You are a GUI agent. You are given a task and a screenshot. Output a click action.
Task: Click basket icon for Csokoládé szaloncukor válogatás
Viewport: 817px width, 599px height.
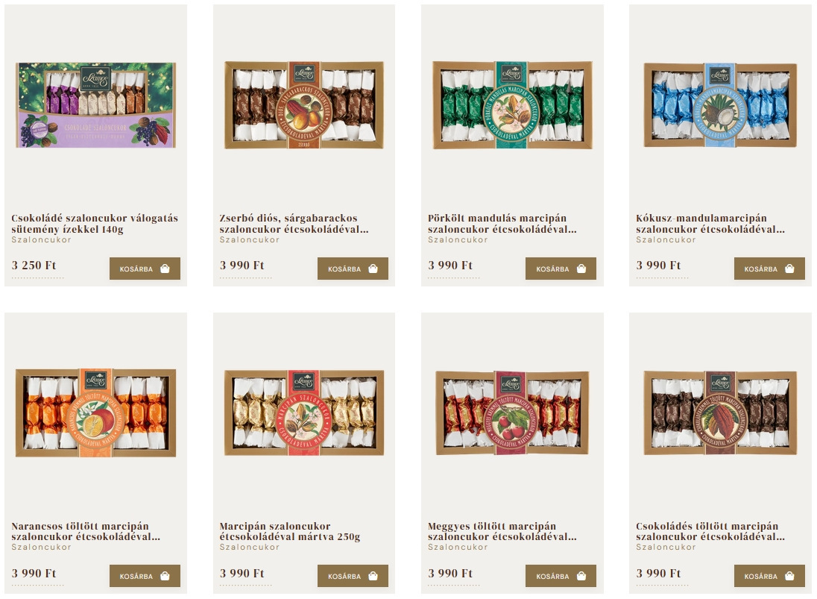point(165,269)
